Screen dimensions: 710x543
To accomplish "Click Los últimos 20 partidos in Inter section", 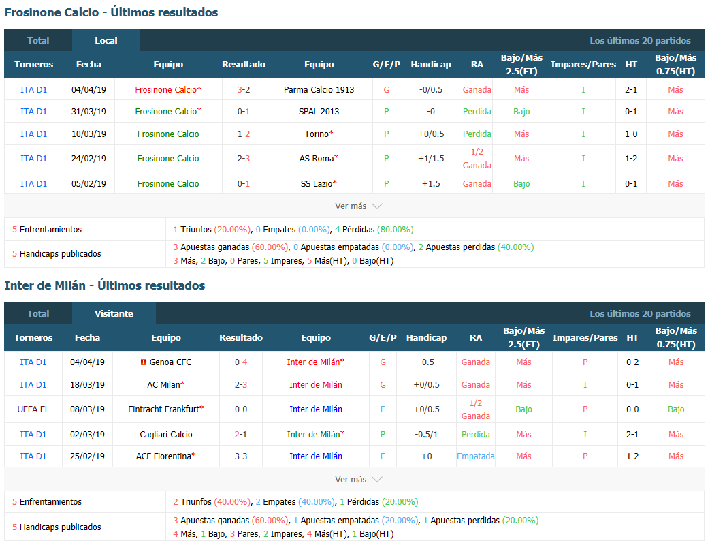I will coord(640,313).
